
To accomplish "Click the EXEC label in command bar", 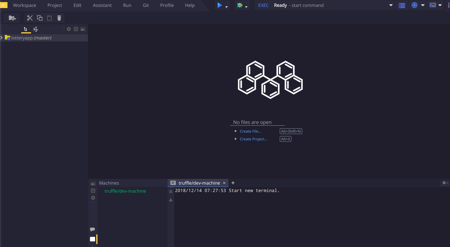I will [x=263, y=5].
